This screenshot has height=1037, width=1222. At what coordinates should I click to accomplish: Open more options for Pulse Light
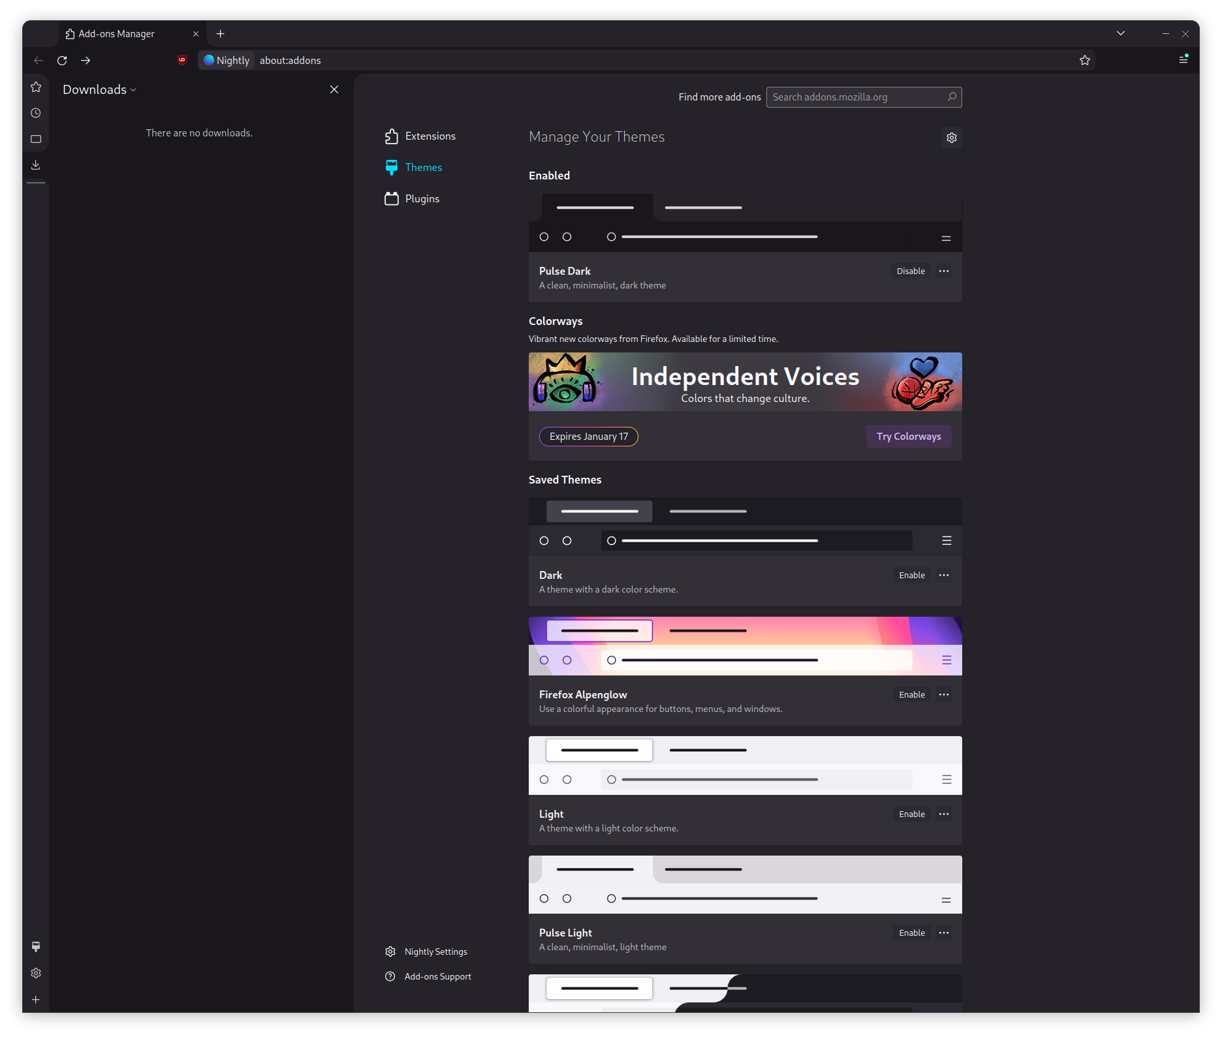944,933
